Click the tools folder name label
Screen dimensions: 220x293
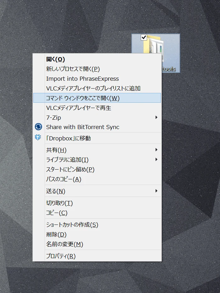[169, 69]
